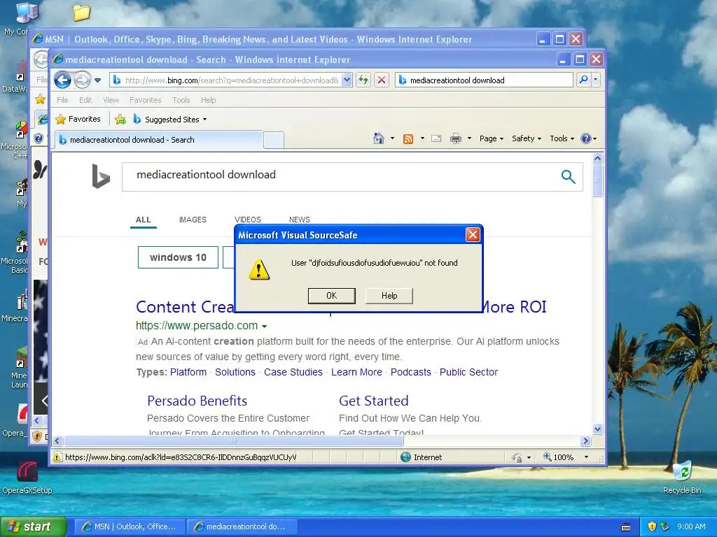Viewport: 717px width, 537px height.
Task: Click the Bing page magnifier search icon
Action: click(568, 176)
